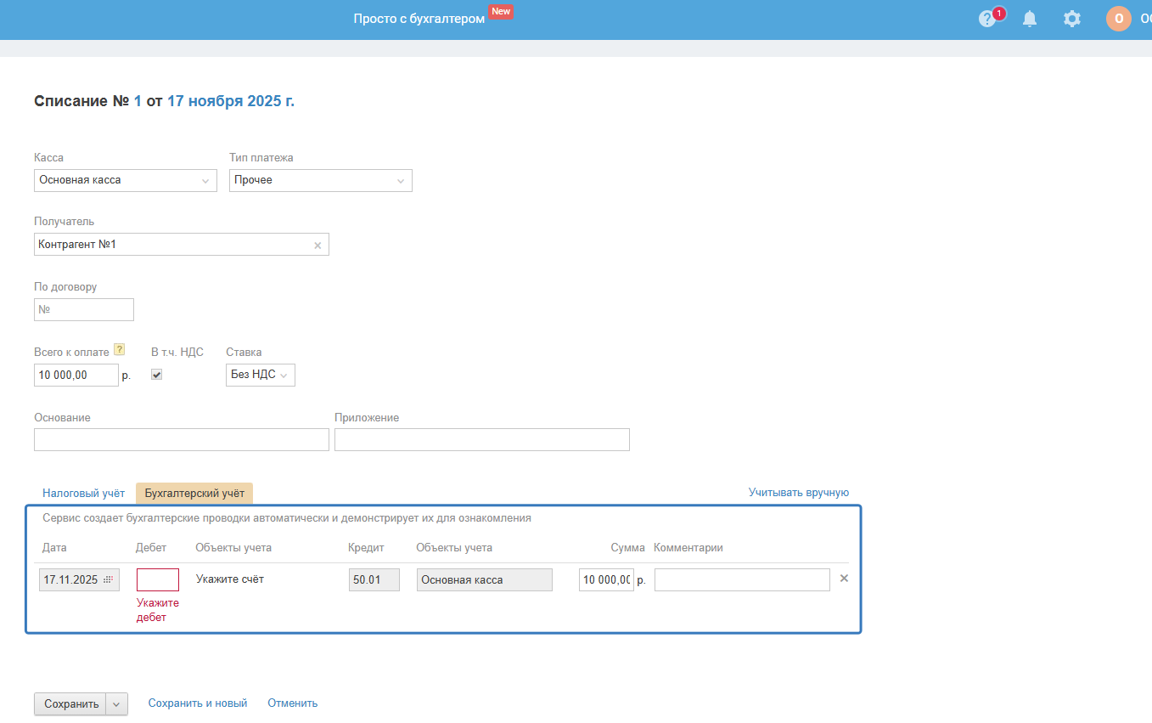Click Учитывать вручную link
The height and width of the screenshot is (723, 1152).
(x=799, y=493)
